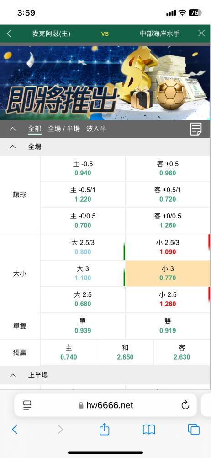Bet on 主 -0/0.5 at 0.700
Image resolution: width=211 pixels, height=458 pixels.
(83, 221)
